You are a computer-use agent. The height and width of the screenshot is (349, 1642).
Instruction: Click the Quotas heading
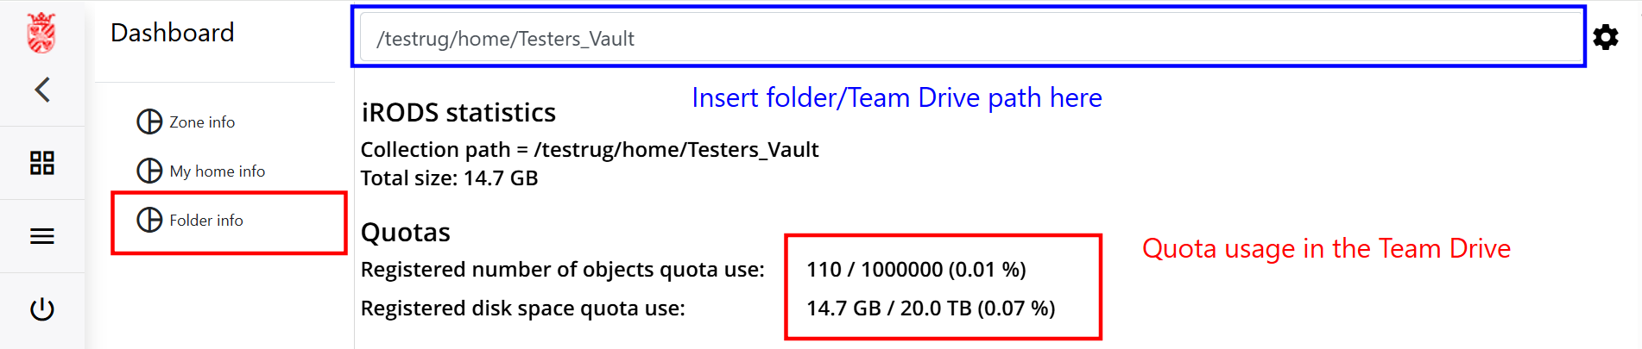(406, 233)
